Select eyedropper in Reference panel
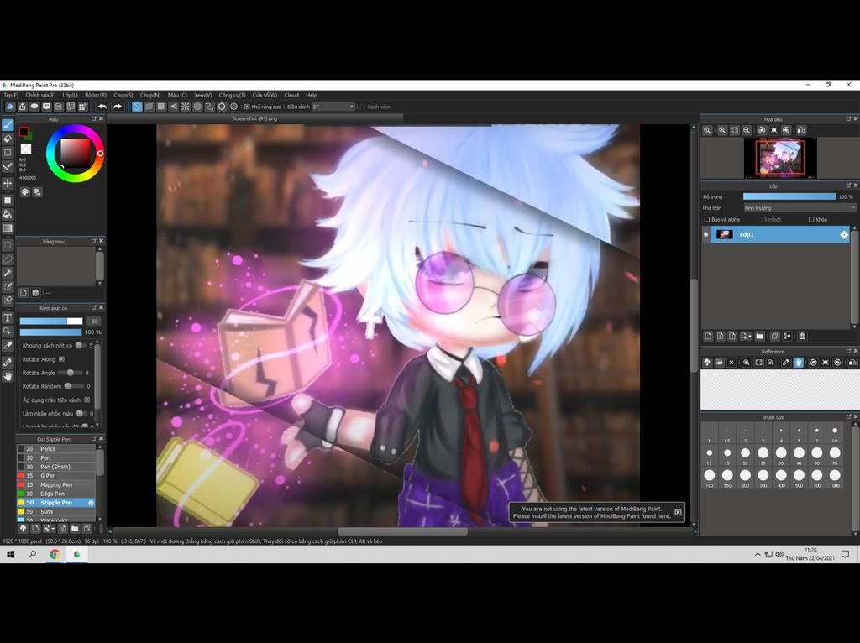Screen dimensions: 860x643 point(786,363)
